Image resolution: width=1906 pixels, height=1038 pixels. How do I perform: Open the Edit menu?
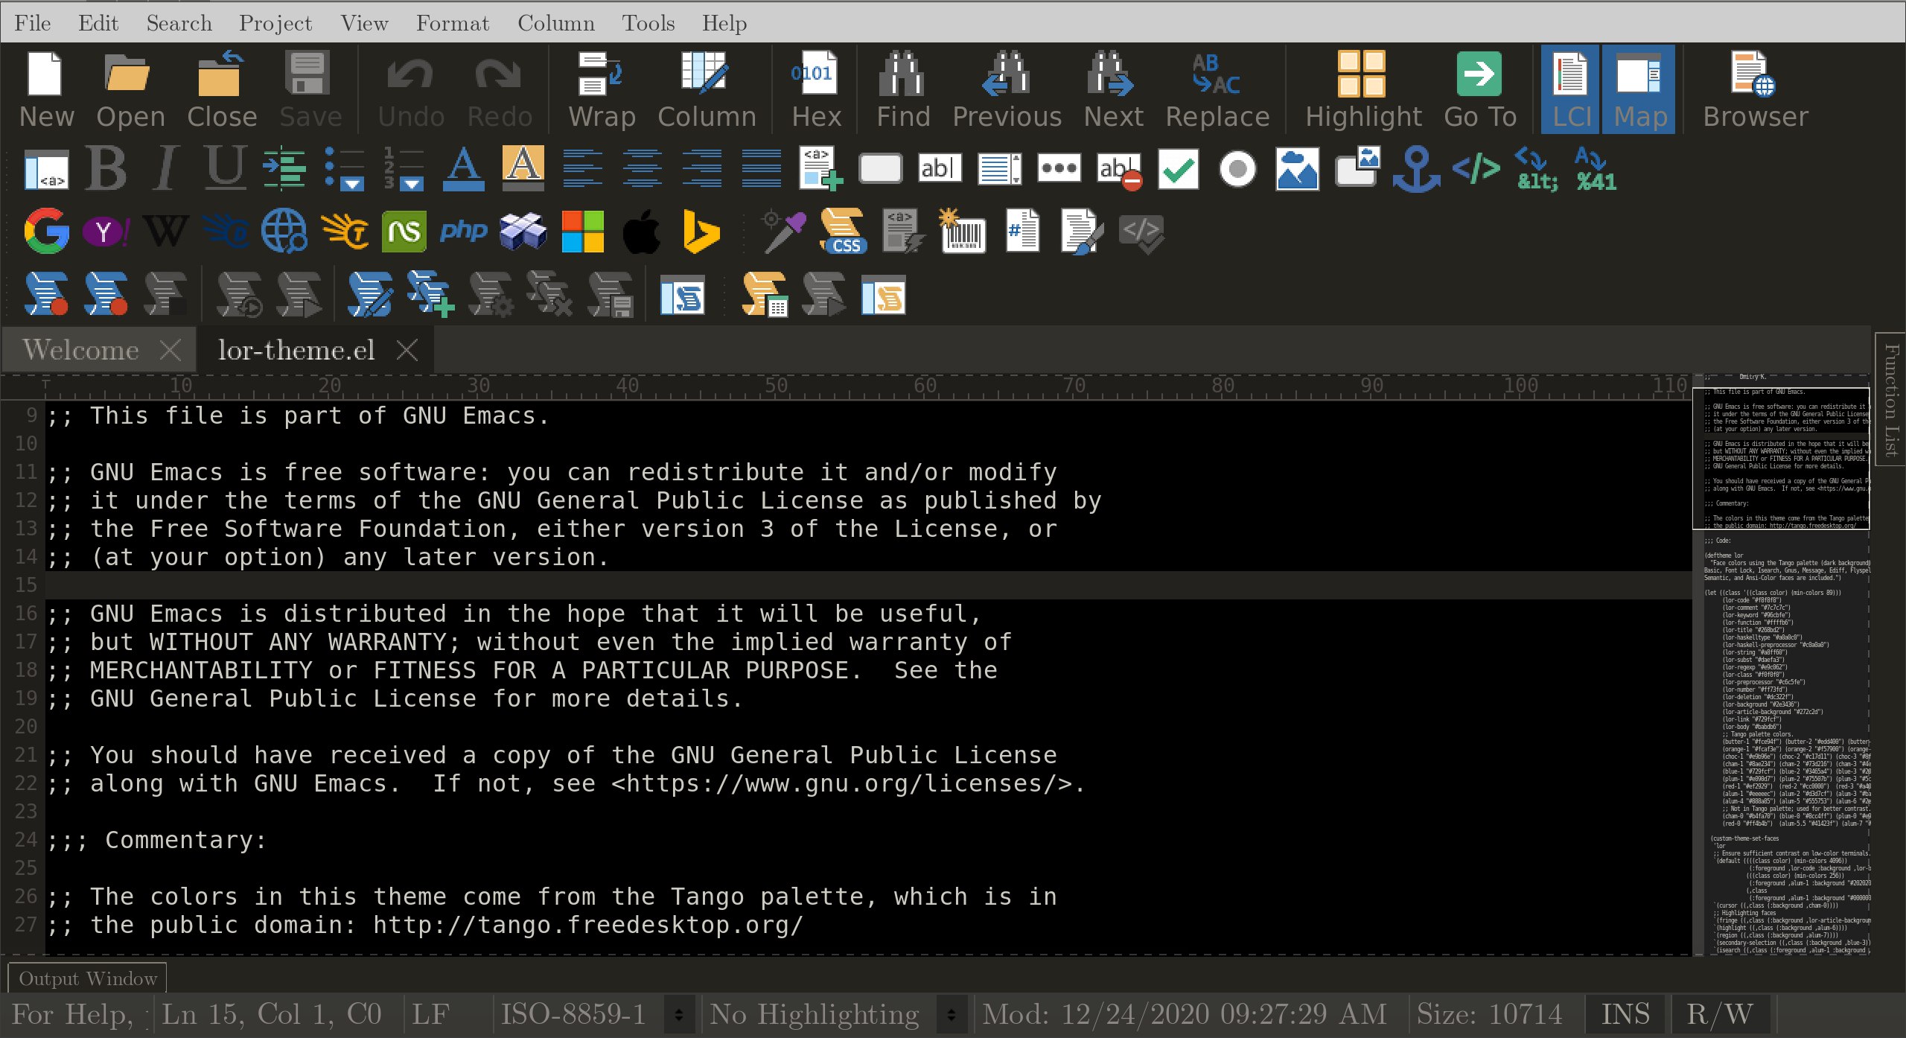tap(98, 23)
